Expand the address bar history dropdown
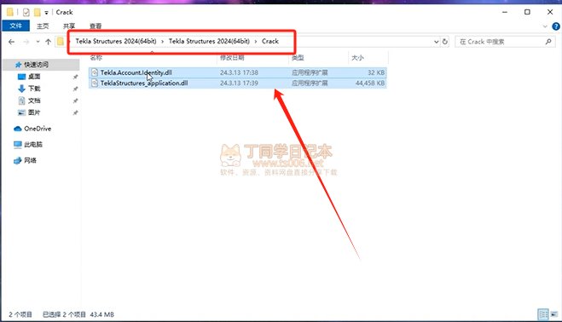Image resolution: width=562 pixels, height=322 pixels. (436, 42)
